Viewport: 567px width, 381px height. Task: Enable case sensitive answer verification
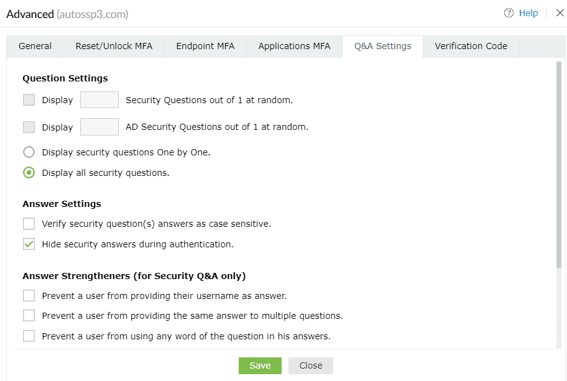[29, 224]
